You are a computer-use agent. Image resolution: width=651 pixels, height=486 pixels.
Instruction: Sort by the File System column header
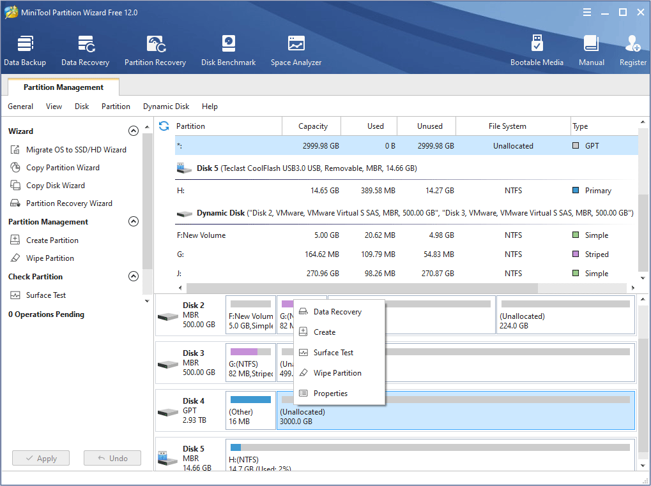pyautogui.click(x=513, y=126)
